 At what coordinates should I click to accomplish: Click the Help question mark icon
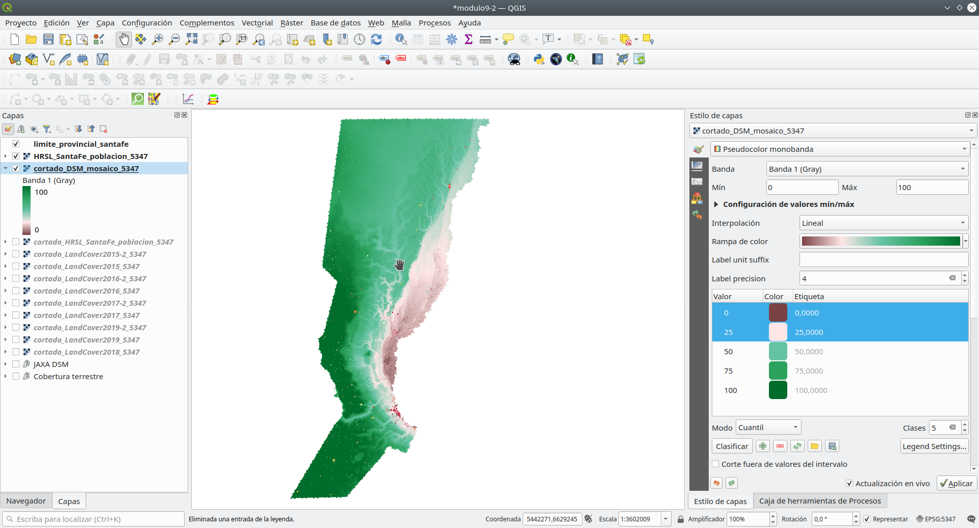(x=598, y=59)
